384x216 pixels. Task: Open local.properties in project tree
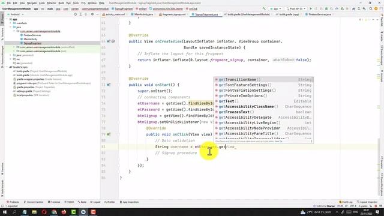24,95
